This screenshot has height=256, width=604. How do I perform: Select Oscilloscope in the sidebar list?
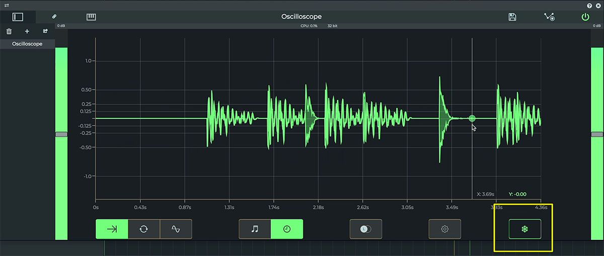click(x=27, y=44)
